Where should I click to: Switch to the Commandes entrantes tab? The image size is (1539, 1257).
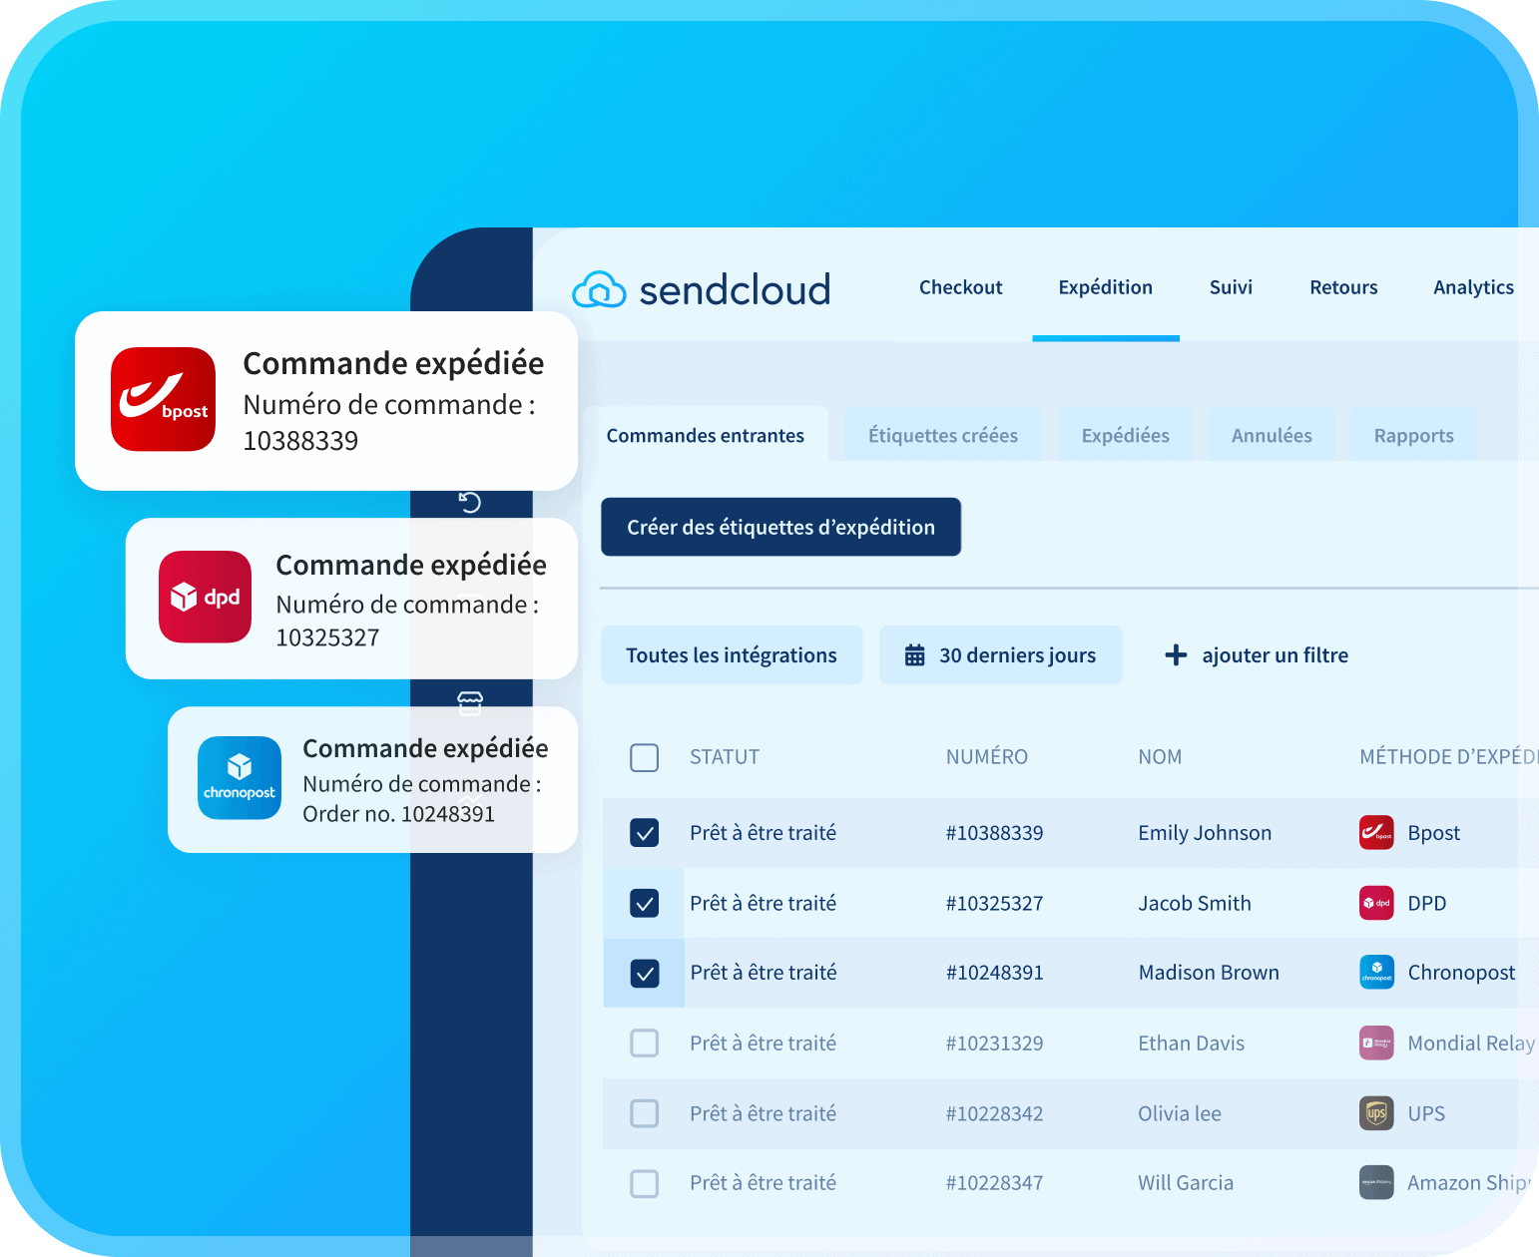706,435
